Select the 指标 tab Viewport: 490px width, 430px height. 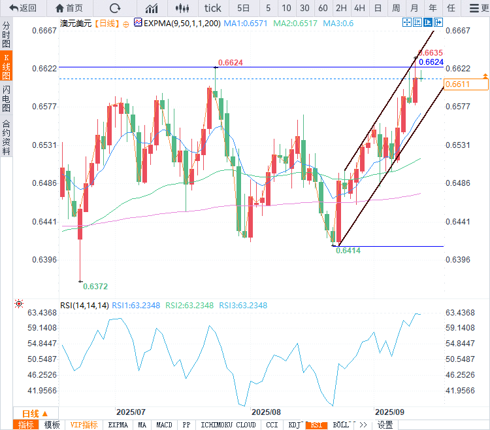coord(25,425)
